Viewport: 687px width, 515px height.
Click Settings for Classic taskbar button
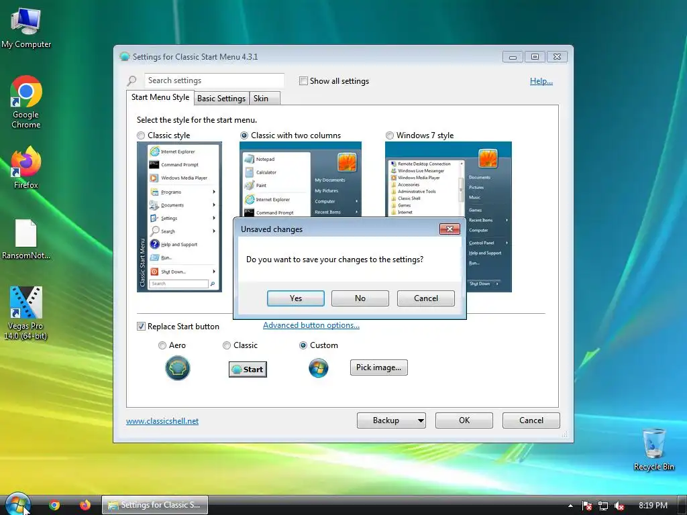[155, 505]
